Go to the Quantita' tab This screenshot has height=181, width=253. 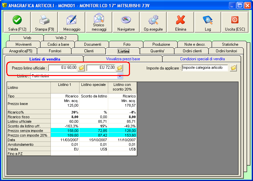157,51
